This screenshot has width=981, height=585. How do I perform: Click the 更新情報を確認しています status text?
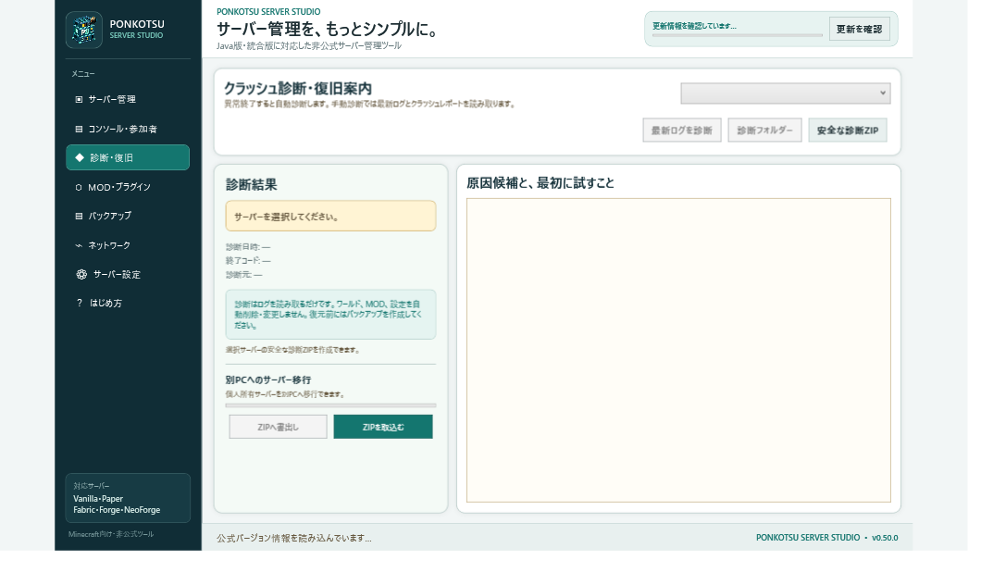pos(694,26)
